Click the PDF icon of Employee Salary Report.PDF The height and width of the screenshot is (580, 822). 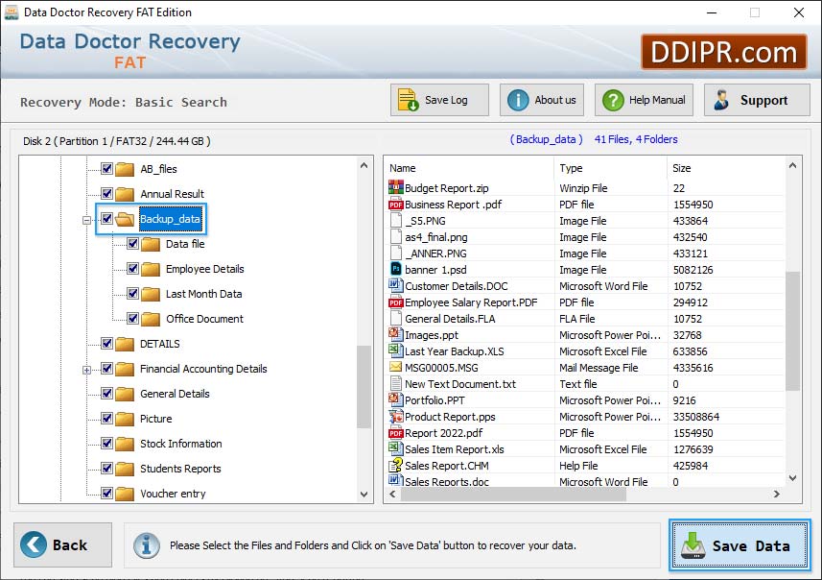coord(396,302)
